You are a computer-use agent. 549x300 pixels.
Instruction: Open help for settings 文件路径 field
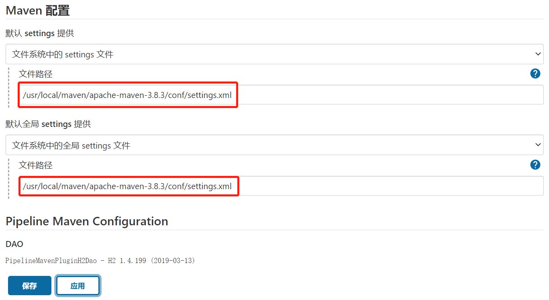535,73
